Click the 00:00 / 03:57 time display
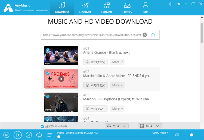This screenshot has width=204, height=140. tap(160, 133)
